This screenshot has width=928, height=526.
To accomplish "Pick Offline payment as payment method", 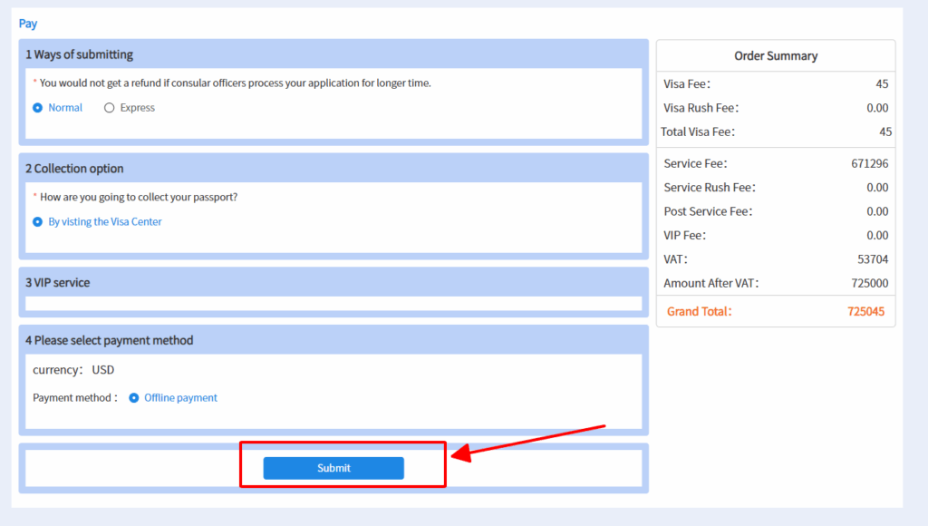I will coord(134,398).
